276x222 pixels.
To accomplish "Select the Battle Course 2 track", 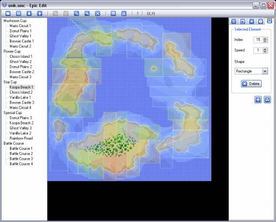I will point(21,154).
